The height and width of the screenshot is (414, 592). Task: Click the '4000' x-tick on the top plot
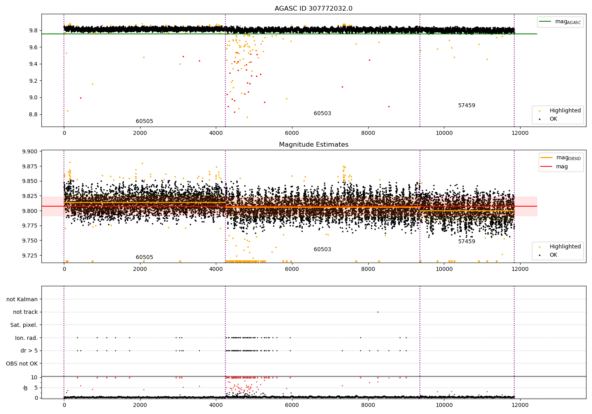216,133
